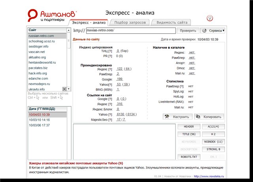Screen dimensions: 253x182
Task: Open the www.novoteka.ru link
Action: 209,176
